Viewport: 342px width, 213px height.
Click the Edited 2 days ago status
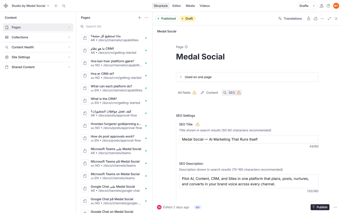click(x=176, y=207)
